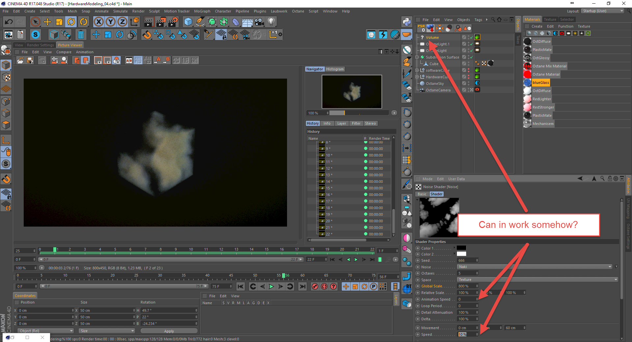
Task: Select the Scale tool in top toolbar
Action: (x=59, y=22)
